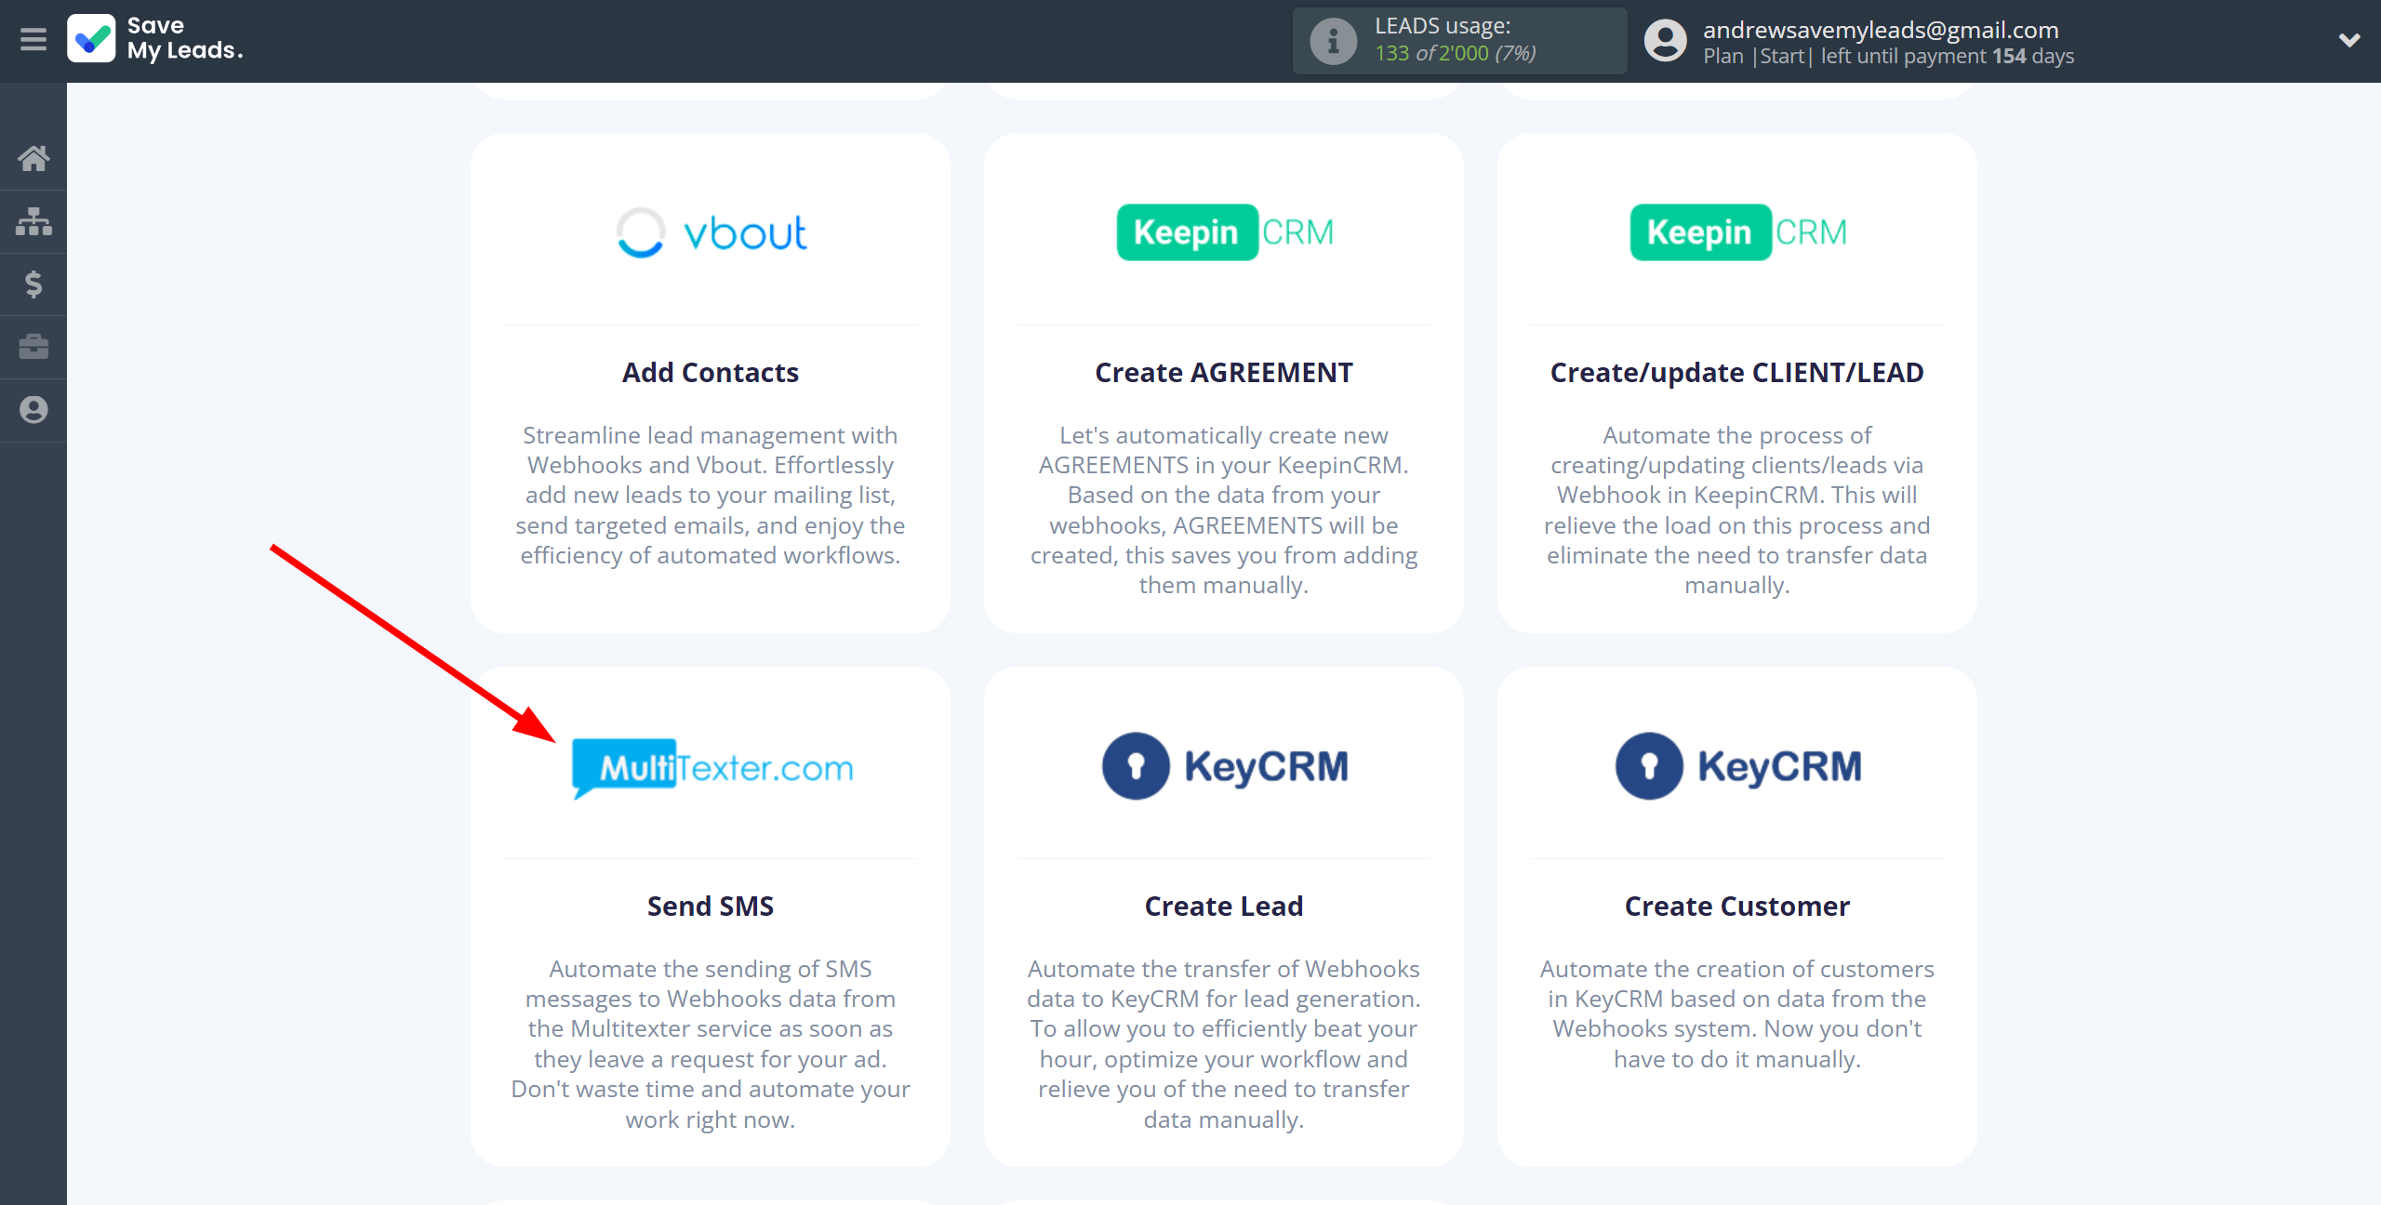
Task: Click the Save My Leads logo
Action: click(155, 39)
